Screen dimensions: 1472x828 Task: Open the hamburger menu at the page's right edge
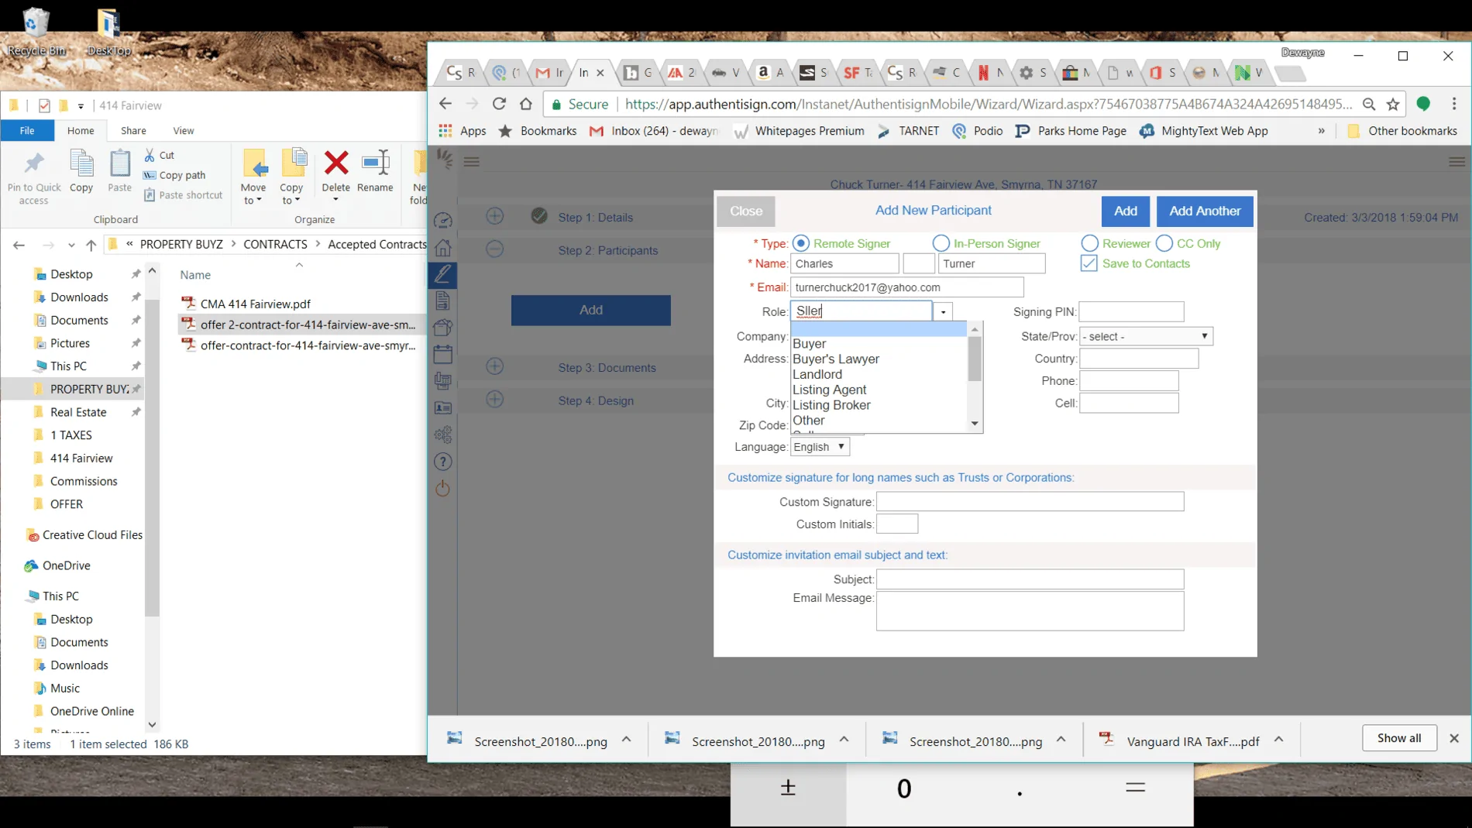[x=1457, y=161]
